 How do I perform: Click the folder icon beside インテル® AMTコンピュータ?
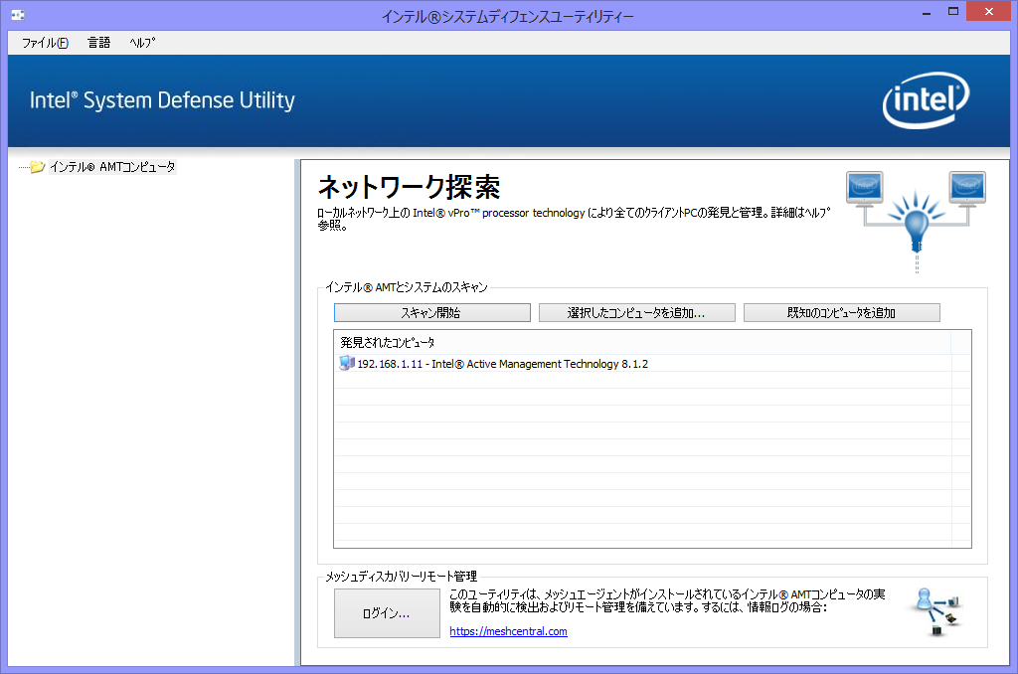38,167
